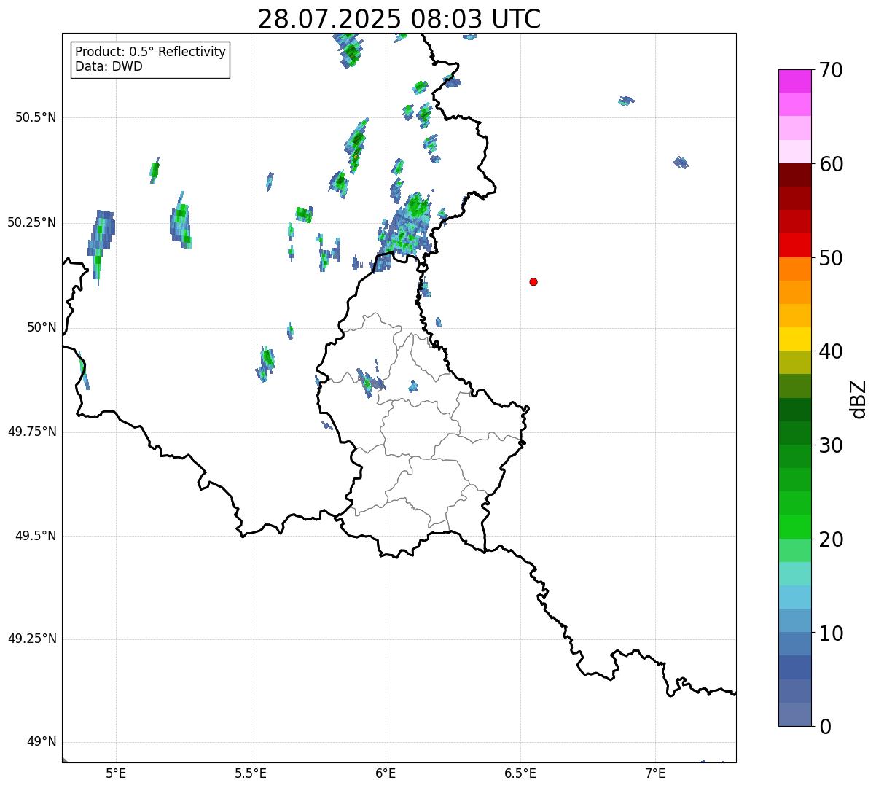This screenshot has width=876, height=788.
Task: Click the latitude label 49°N
Action: (x=42, y=742)
